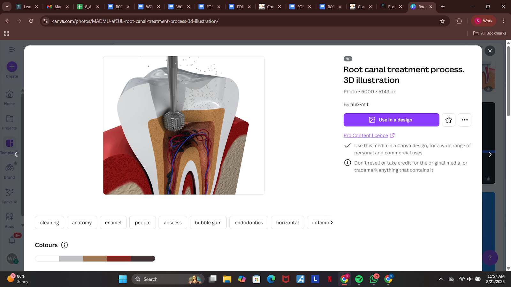Screen dimensions: 511x287
Task: Open Canva notifications bell
Action: coord(12,240)
